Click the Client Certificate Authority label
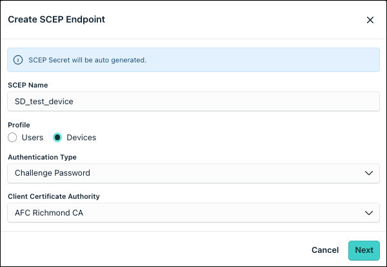387x267 pixels. tap(54, 196)
